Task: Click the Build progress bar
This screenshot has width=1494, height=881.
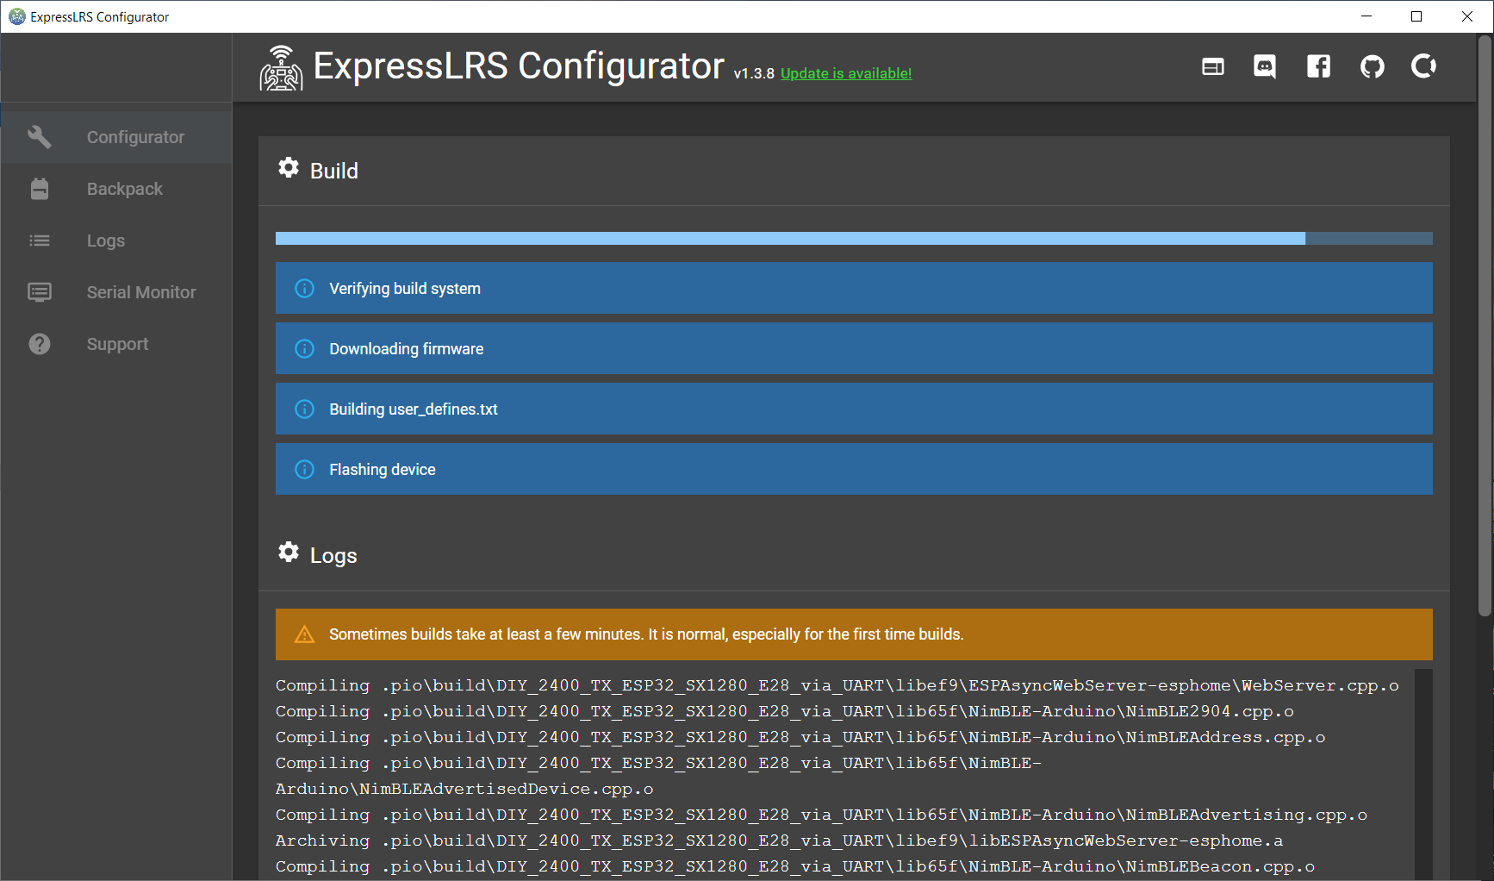Action: point(854,239)
